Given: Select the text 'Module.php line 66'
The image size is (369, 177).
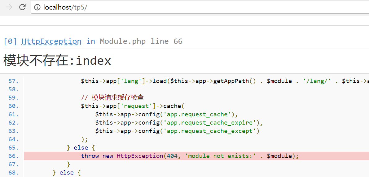Looking at the screenshot, I should coord(141,41).
